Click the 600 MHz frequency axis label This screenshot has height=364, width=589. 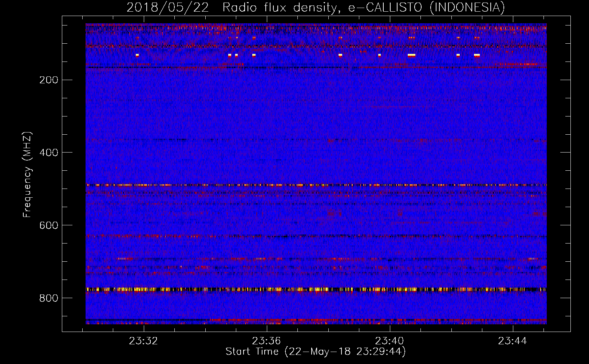49,225
